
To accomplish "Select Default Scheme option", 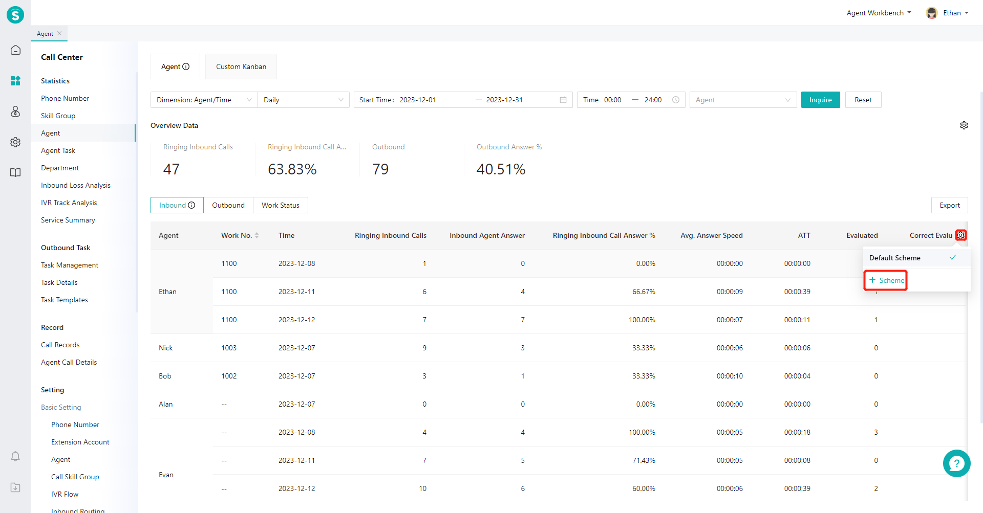I will point(916,258).
